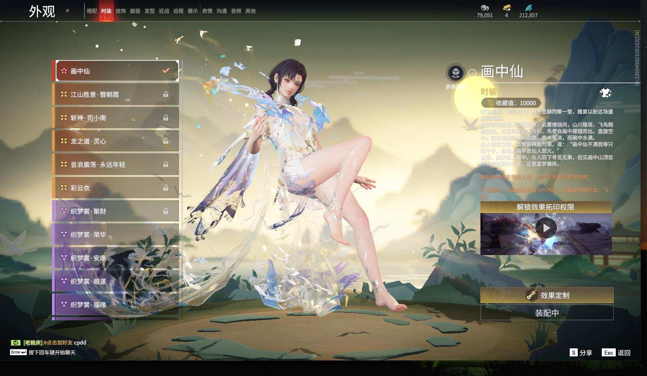The height and width of the screenshot is (376, 647).
Task: Switch to the 音频 tab
Action: coord(236,11)
